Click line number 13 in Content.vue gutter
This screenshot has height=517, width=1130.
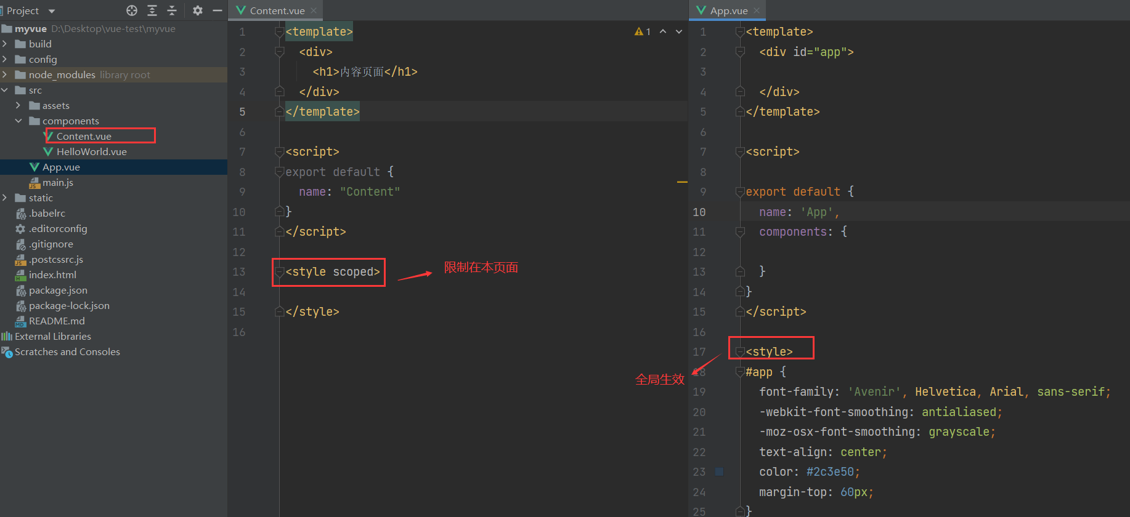[x=239, y=272]
